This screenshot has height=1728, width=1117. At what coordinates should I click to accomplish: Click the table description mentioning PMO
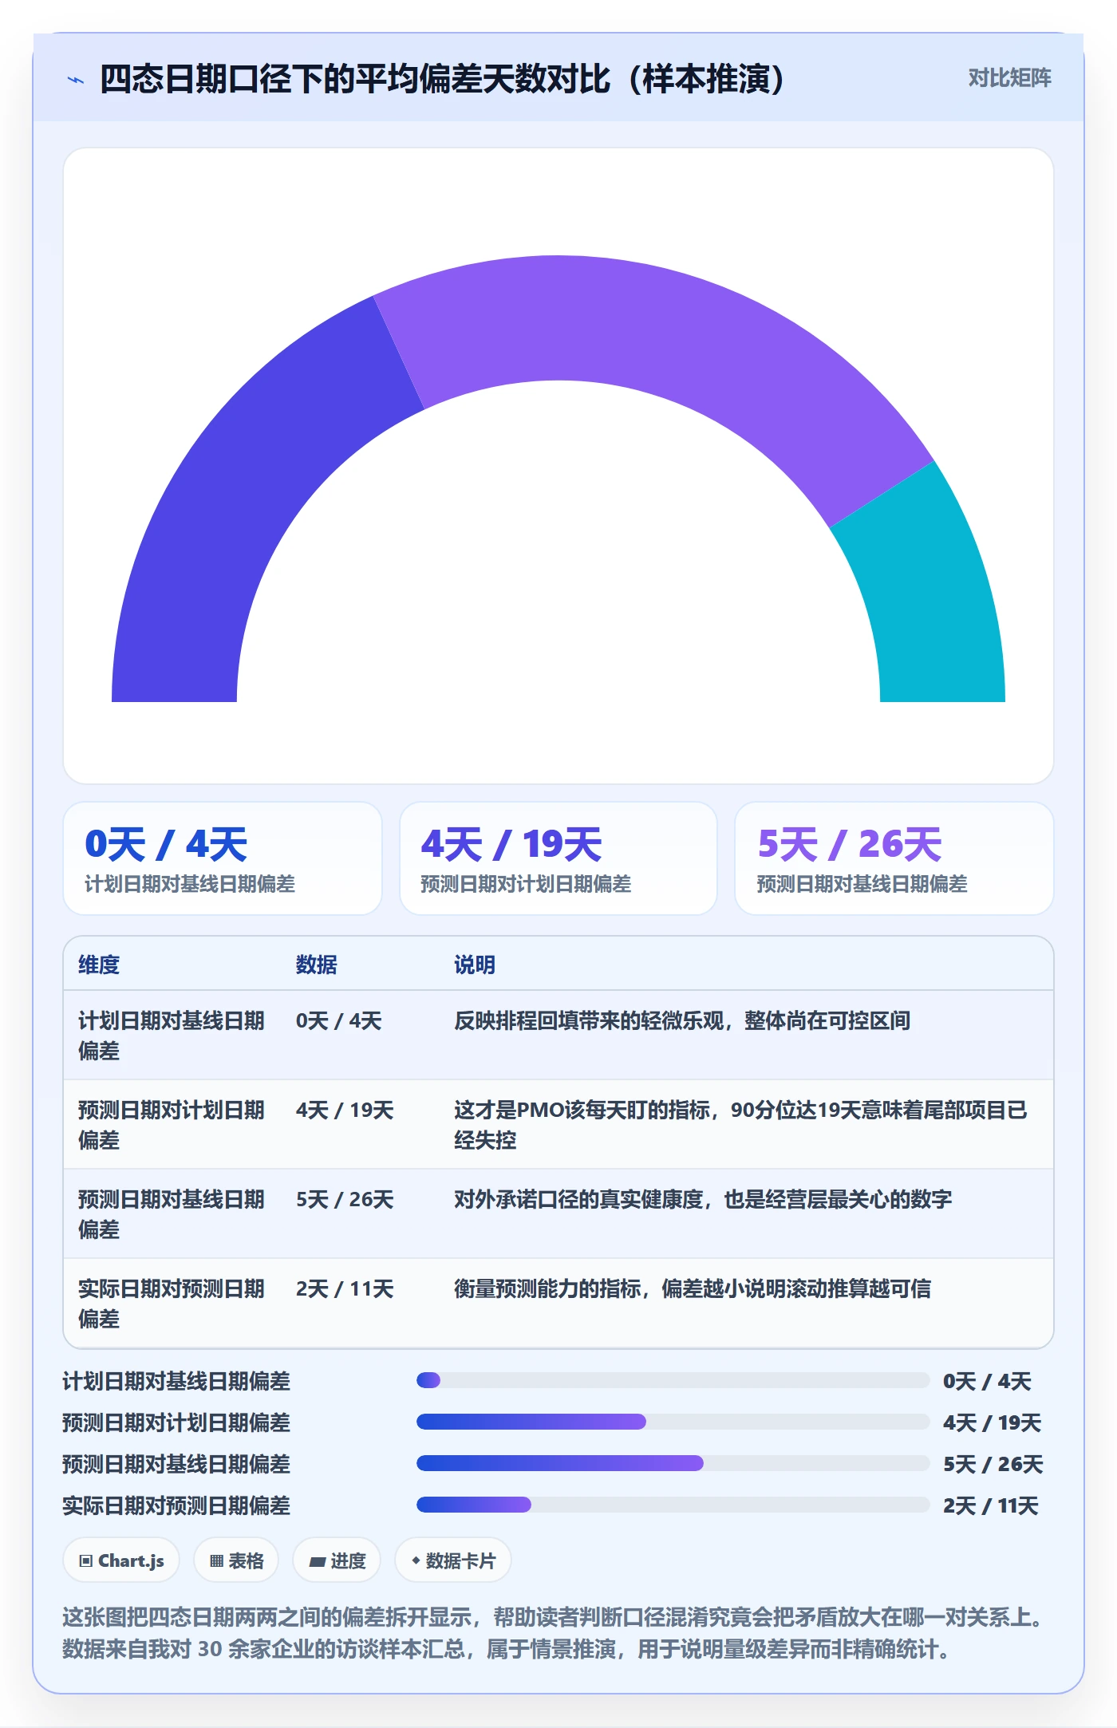click(740, 1125)
